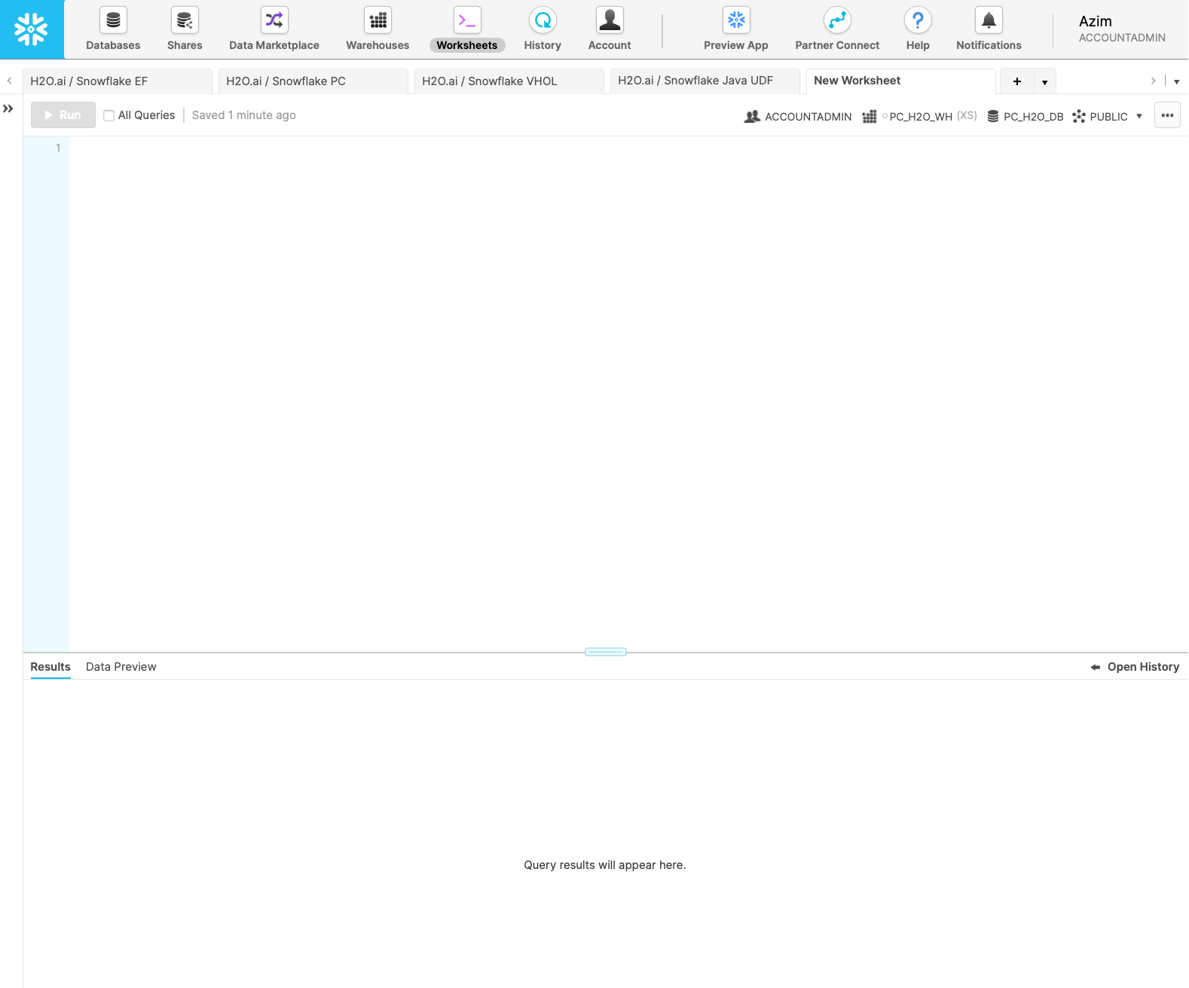Click the Run button
The image size is (1189, 988).
[x=63, y=115]
